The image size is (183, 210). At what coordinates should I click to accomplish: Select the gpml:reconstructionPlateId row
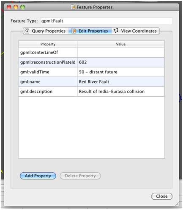click(91, 62)
